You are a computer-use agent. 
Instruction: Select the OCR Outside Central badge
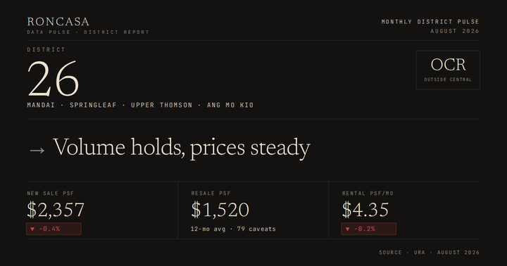click(448, 70)
